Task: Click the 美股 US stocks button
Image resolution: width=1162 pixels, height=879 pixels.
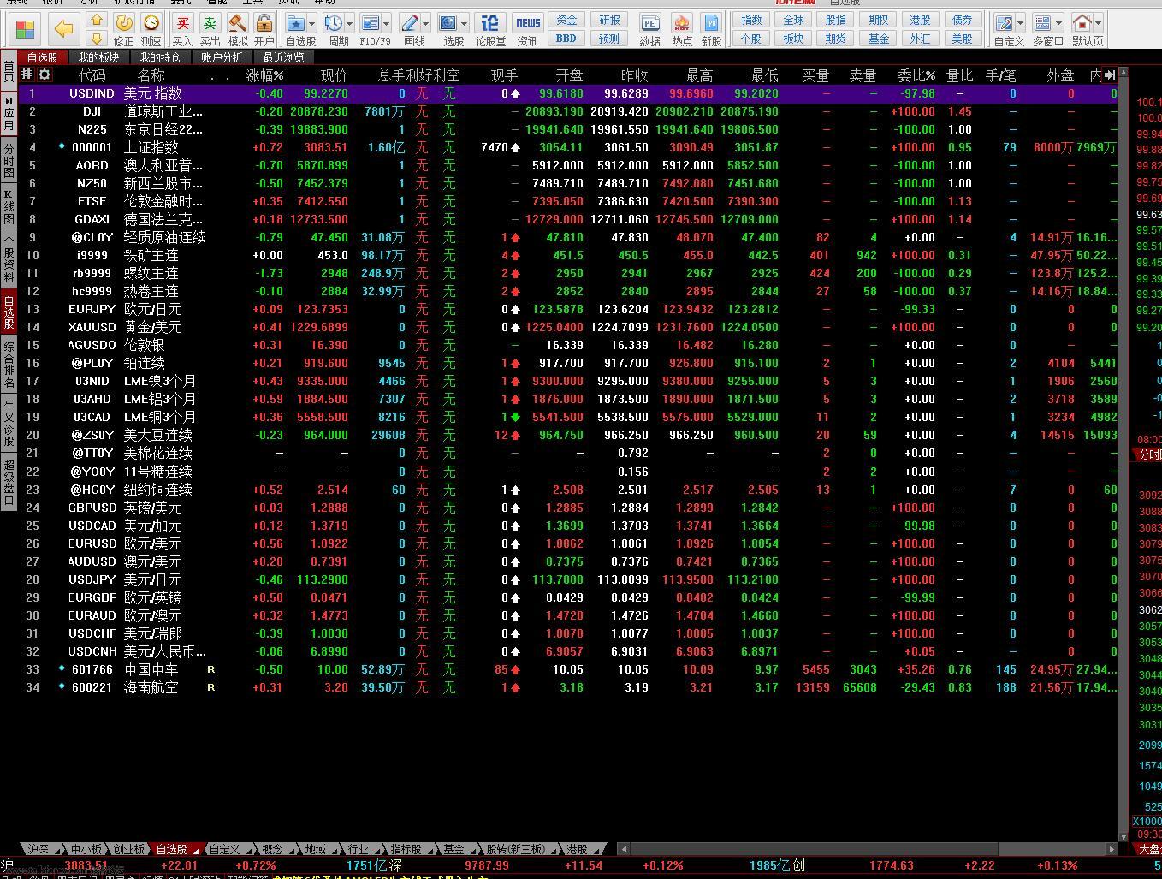Action: pos(962,38)
